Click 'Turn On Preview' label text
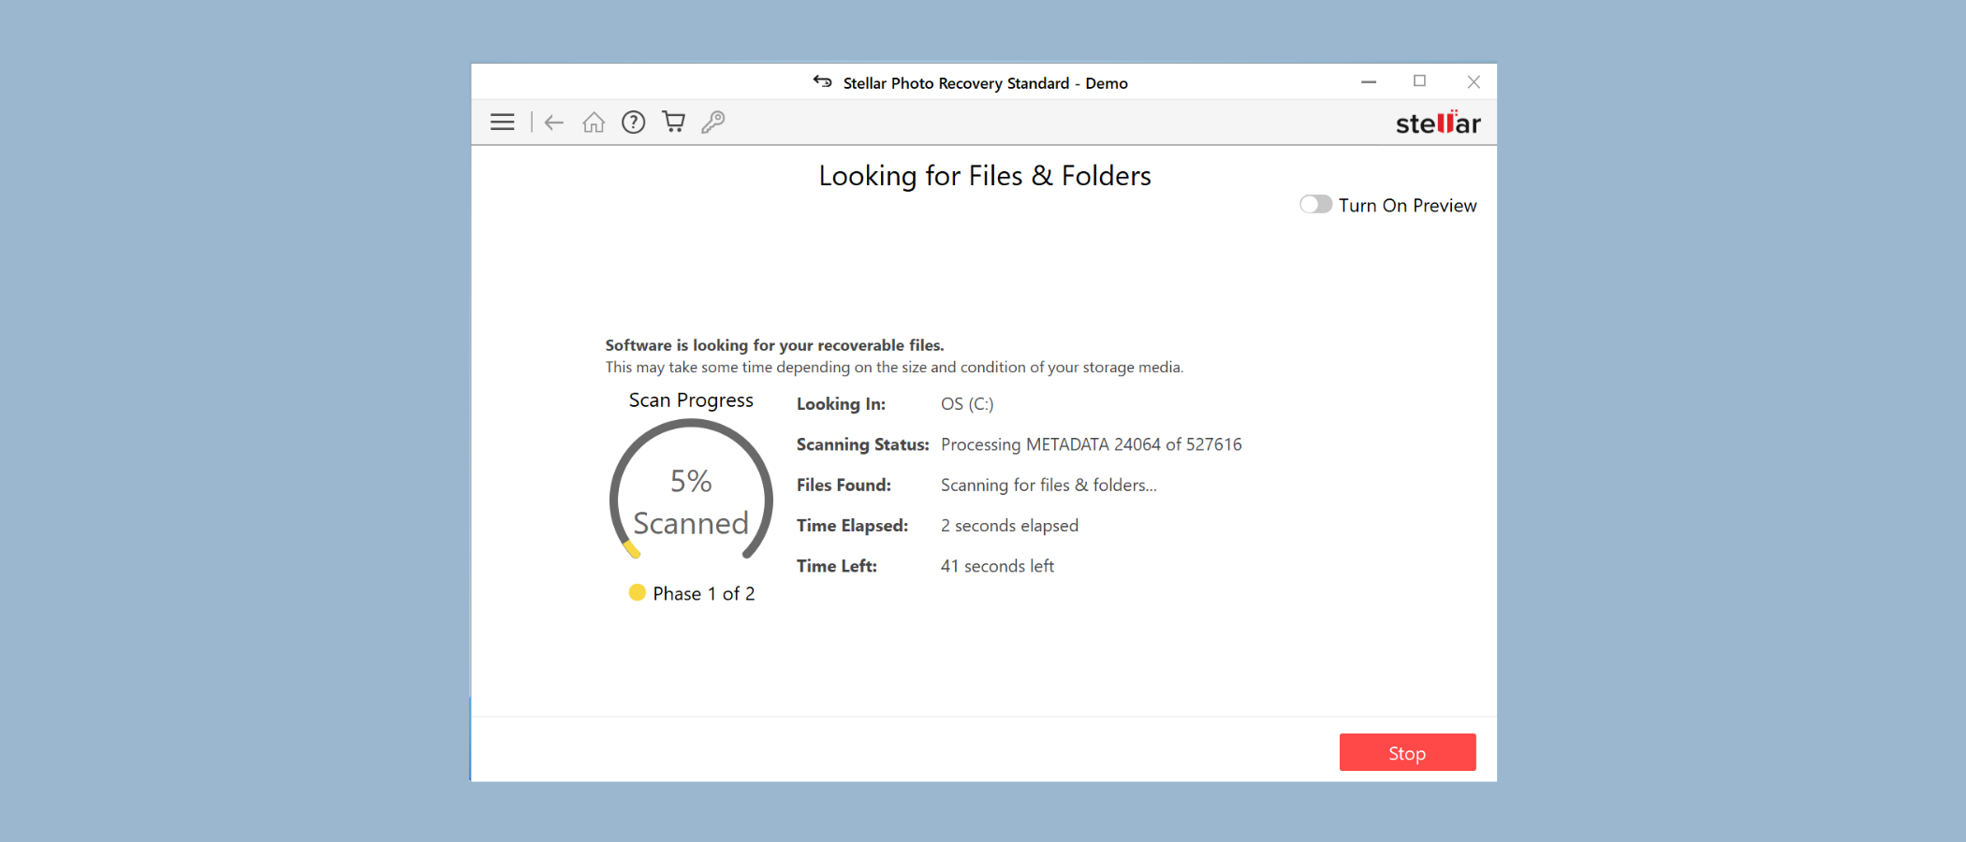Screen dimensions: 1966x842 coord(1407,206)
